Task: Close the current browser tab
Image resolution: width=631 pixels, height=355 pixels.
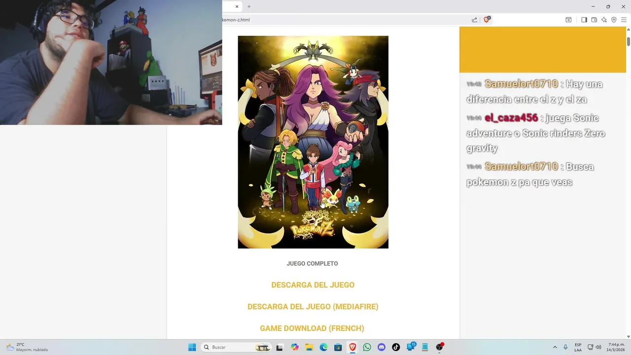Action: point(237,6)
